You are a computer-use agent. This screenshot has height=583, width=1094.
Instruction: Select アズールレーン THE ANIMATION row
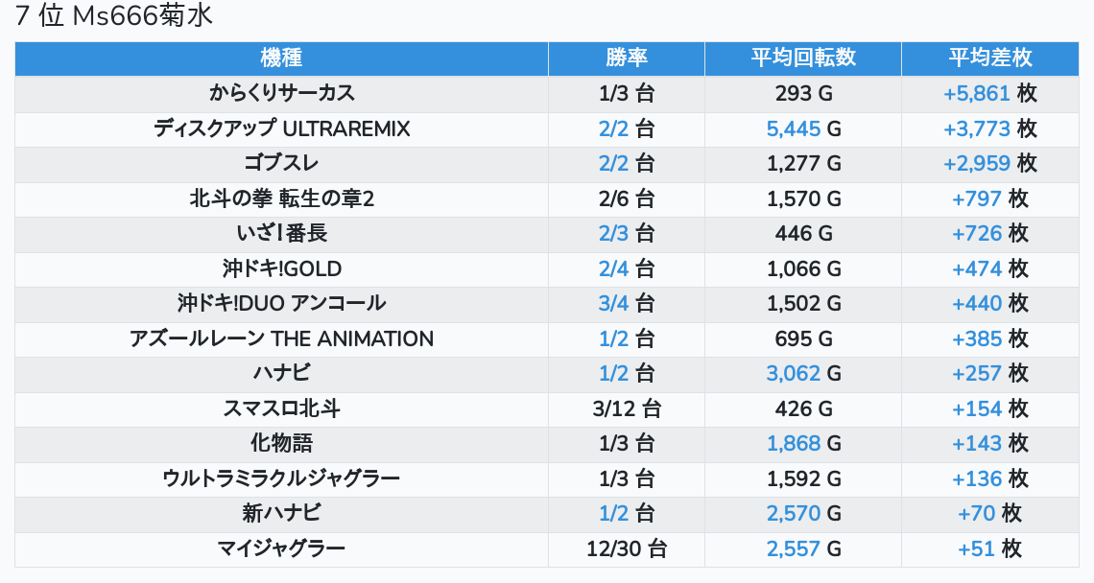click(281, 338)
